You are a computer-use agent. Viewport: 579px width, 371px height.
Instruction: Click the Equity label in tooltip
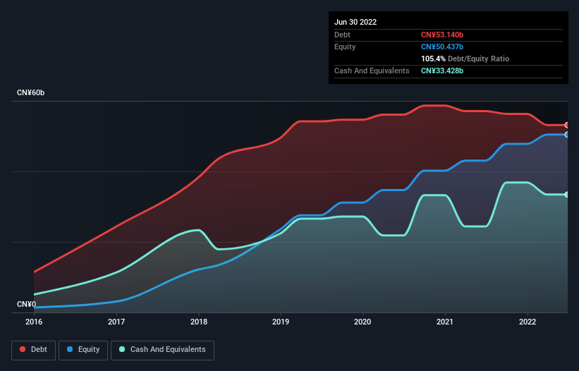[x=345, y=47]
